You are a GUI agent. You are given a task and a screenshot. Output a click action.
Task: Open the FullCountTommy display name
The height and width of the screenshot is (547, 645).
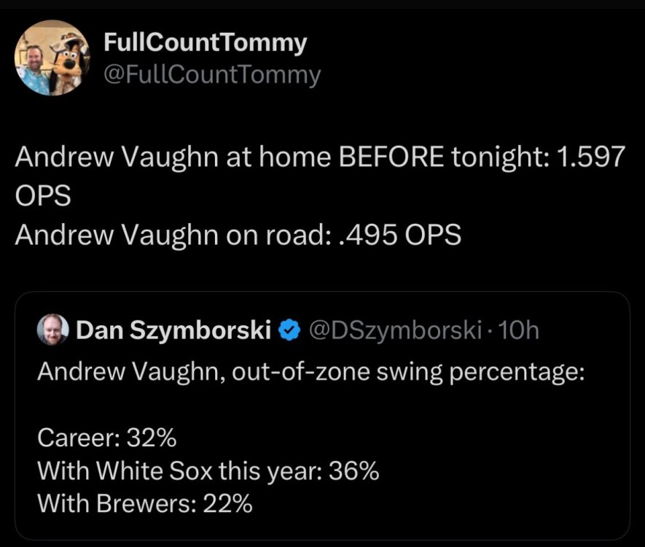coord(206,44)
